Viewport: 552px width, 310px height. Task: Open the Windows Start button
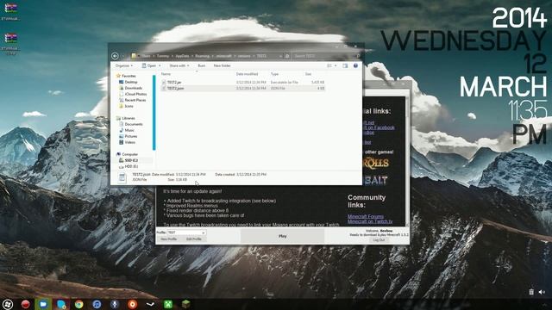click(8, 304)
